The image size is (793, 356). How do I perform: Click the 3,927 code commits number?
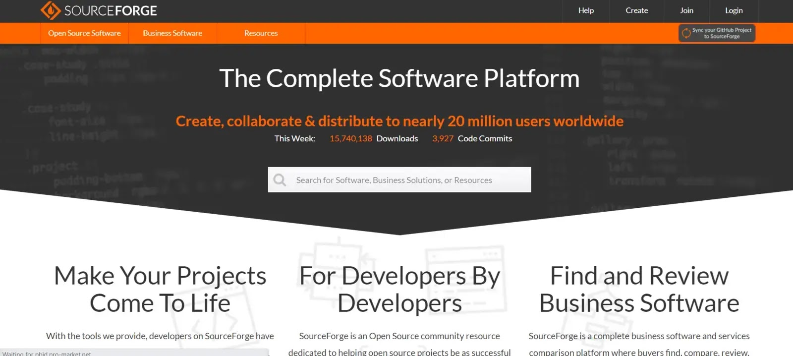pos(443,139)
